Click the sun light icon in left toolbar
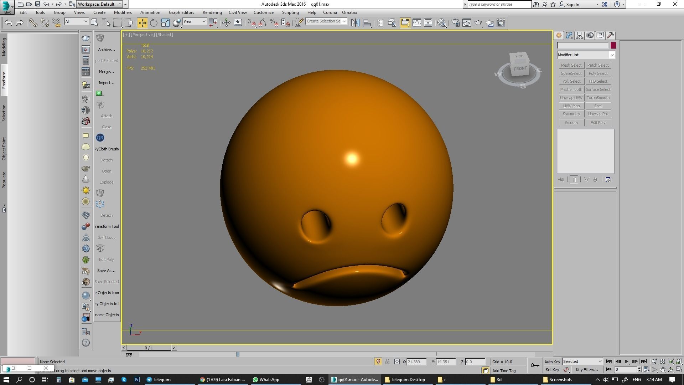Screen dimensions: 684x385 click(x=86, y=190)
